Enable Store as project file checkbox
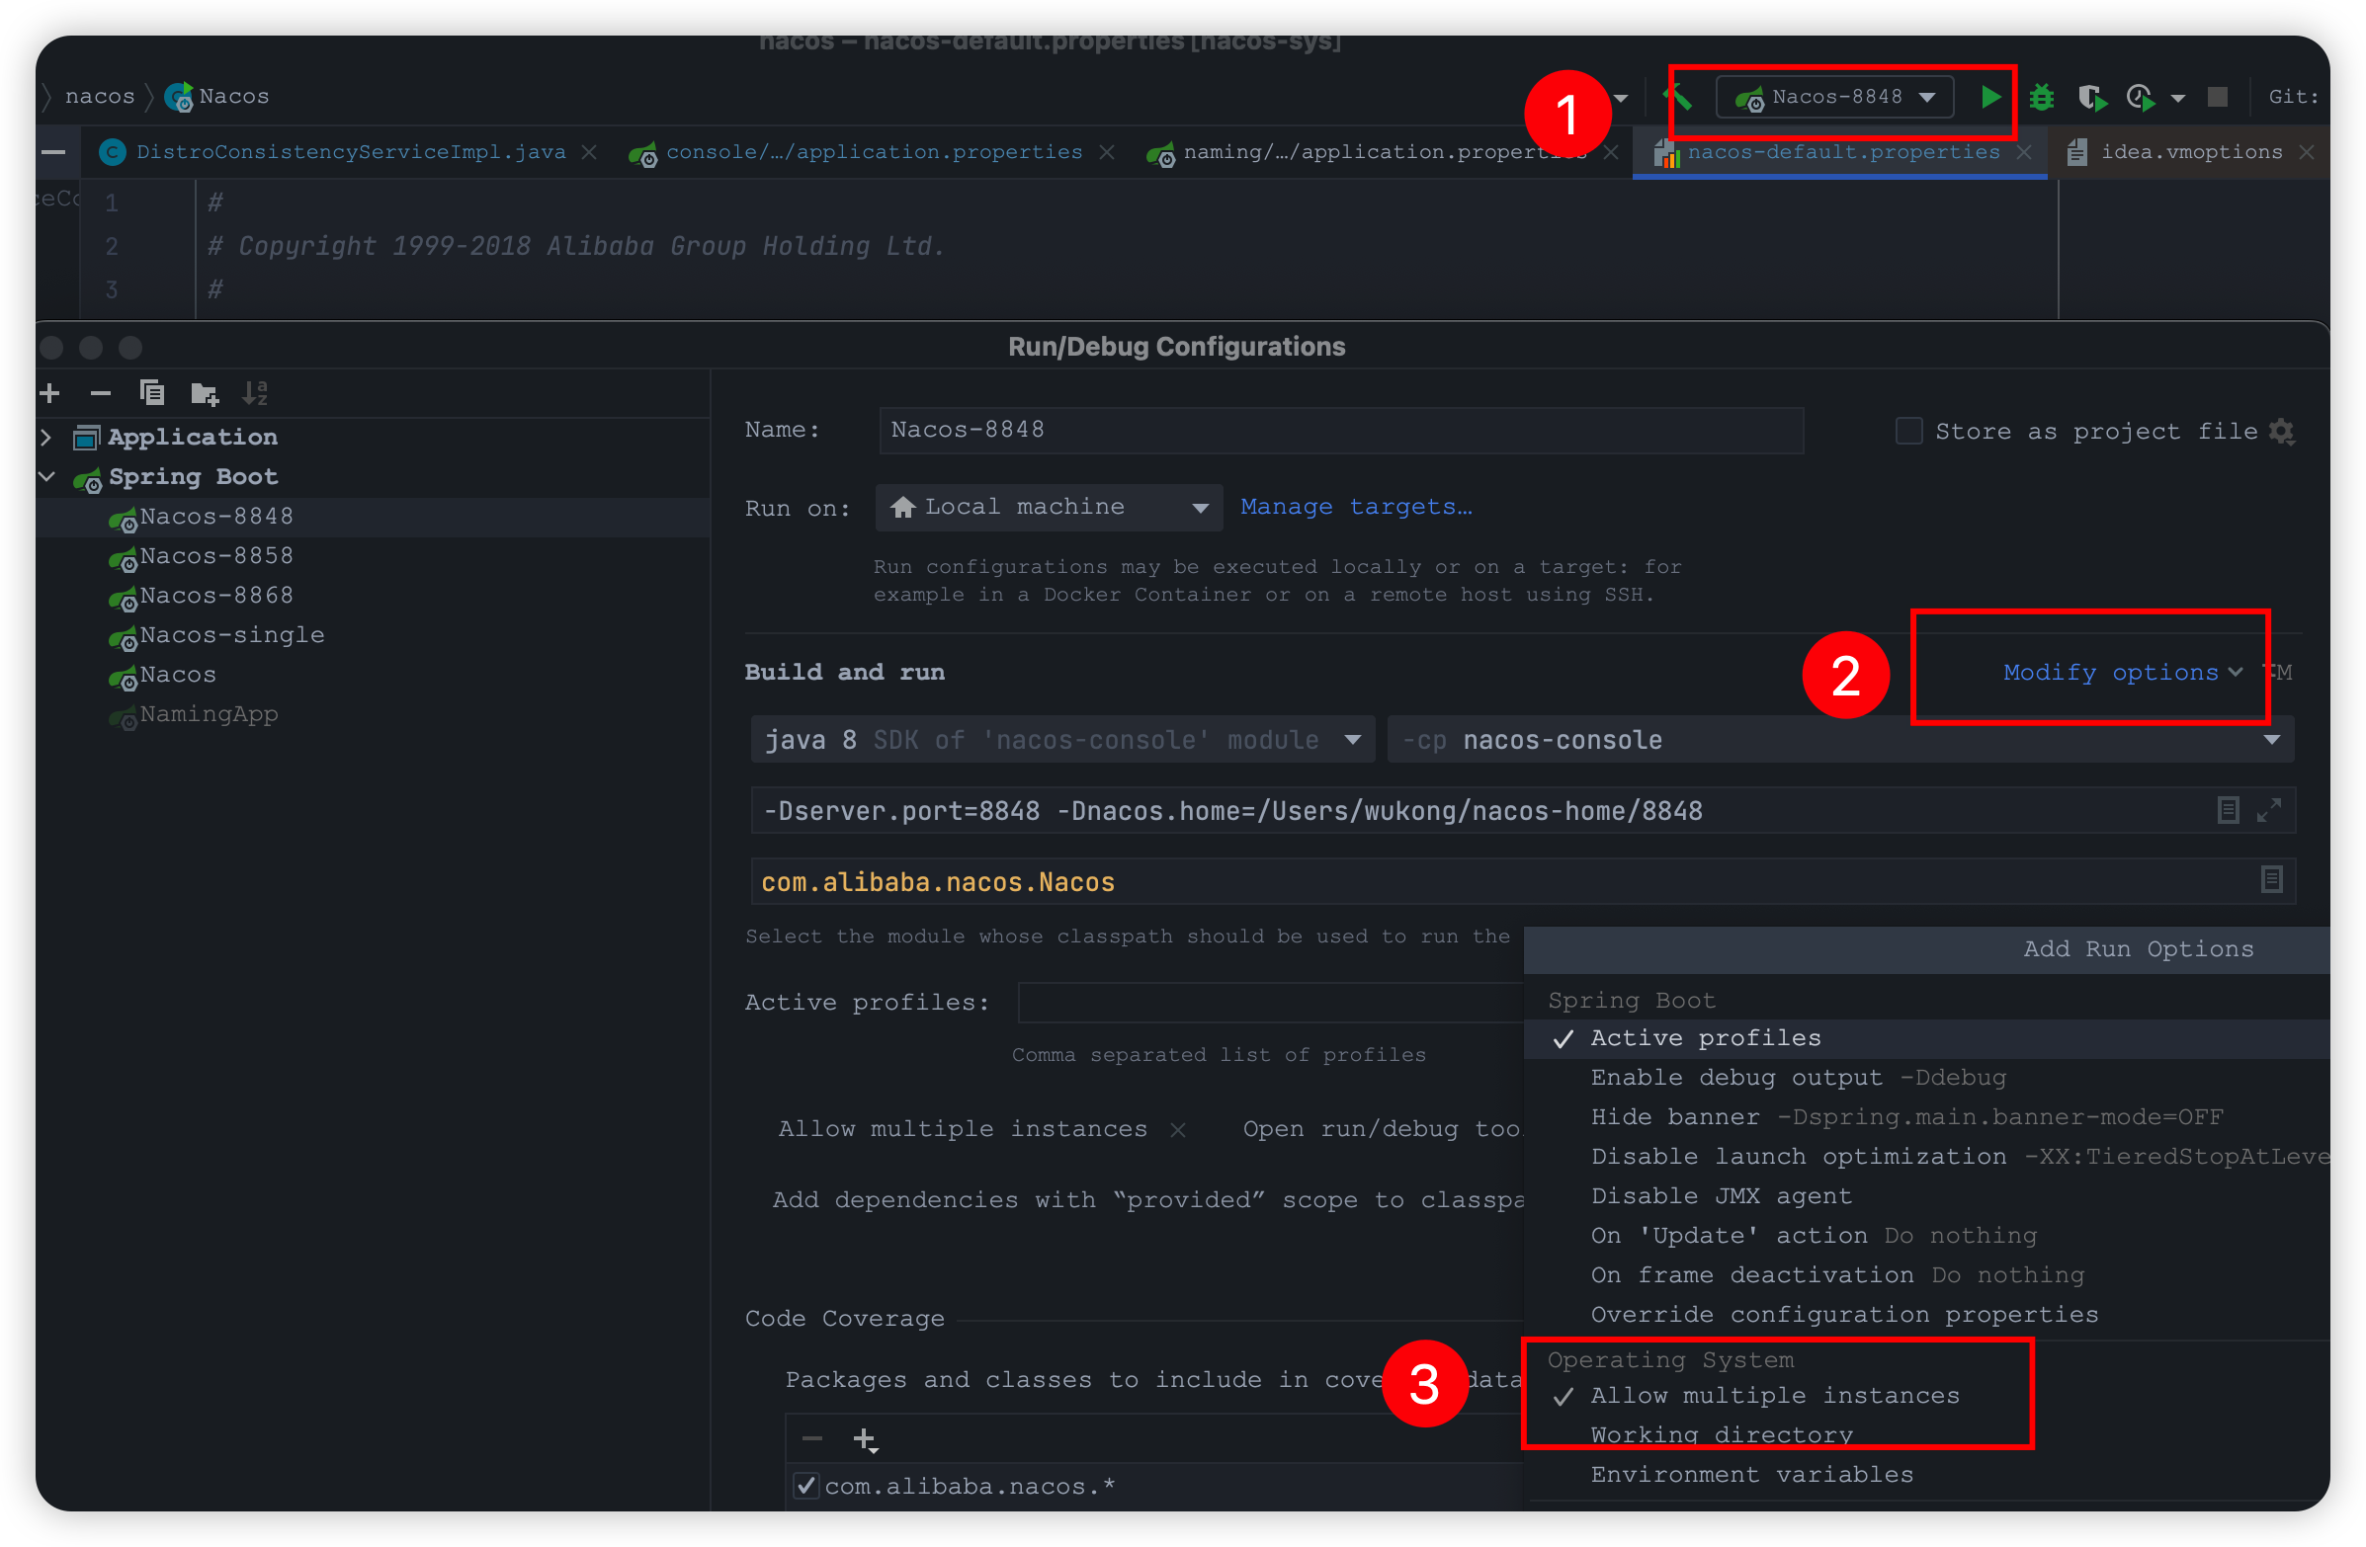 [1907, 432]
